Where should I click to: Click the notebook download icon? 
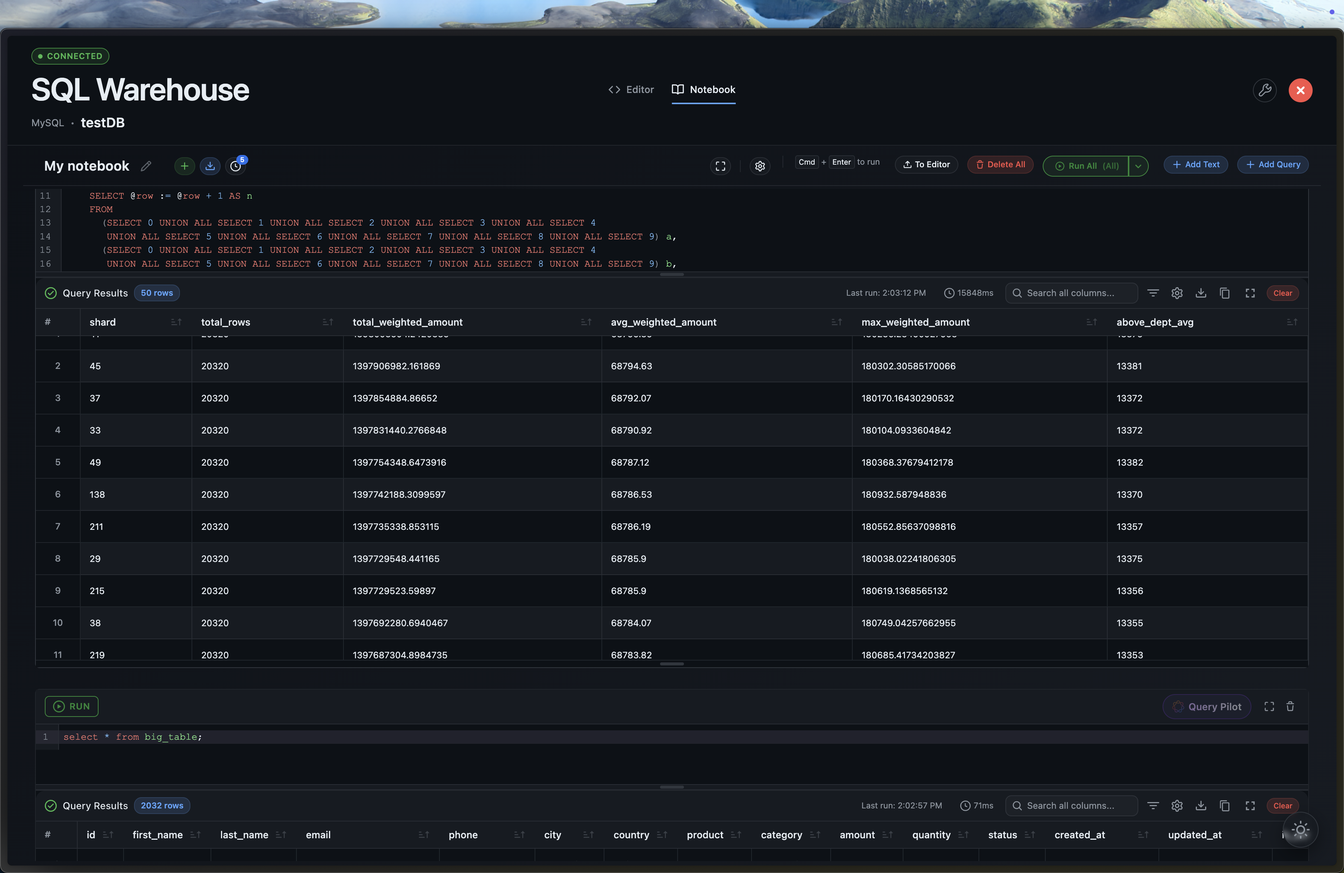coord(210,166)
